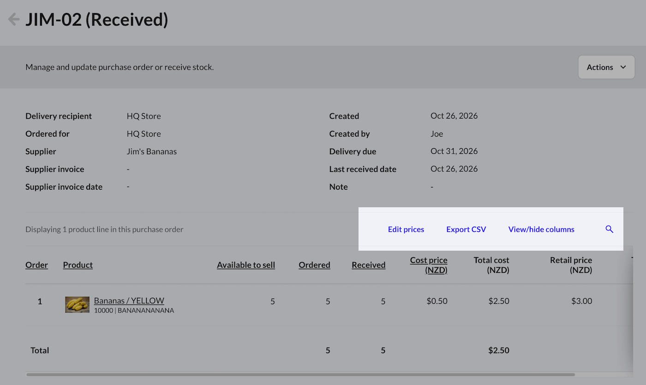Sort by the Received column header
Screen dimensions: 646x385
[368, 265]
